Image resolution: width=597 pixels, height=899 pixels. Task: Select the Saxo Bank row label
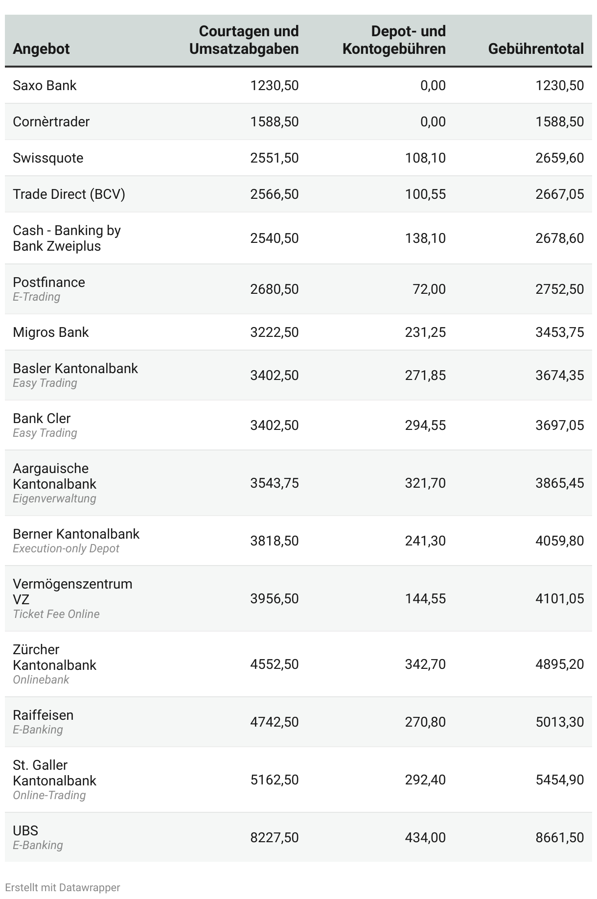[45, 86]
